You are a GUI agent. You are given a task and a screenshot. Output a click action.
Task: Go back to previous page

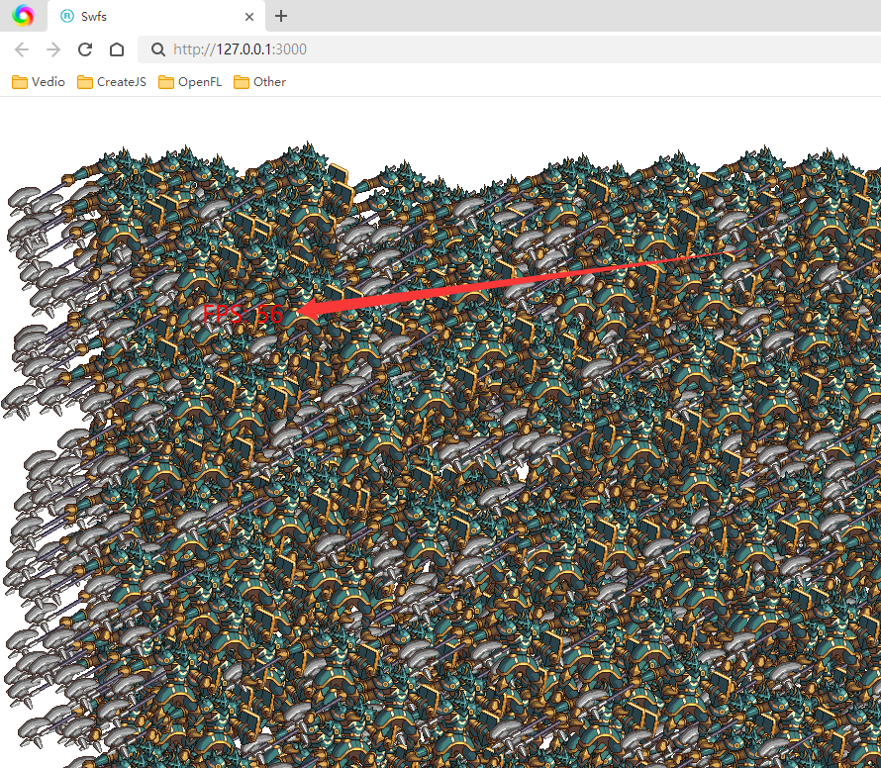(x=22, y=49)
